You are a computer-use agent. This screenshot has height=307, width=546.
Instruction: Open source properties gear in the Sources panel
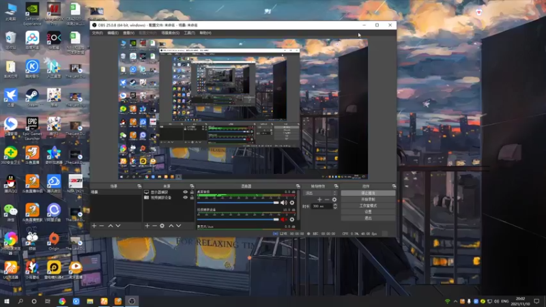click(162, 226)
